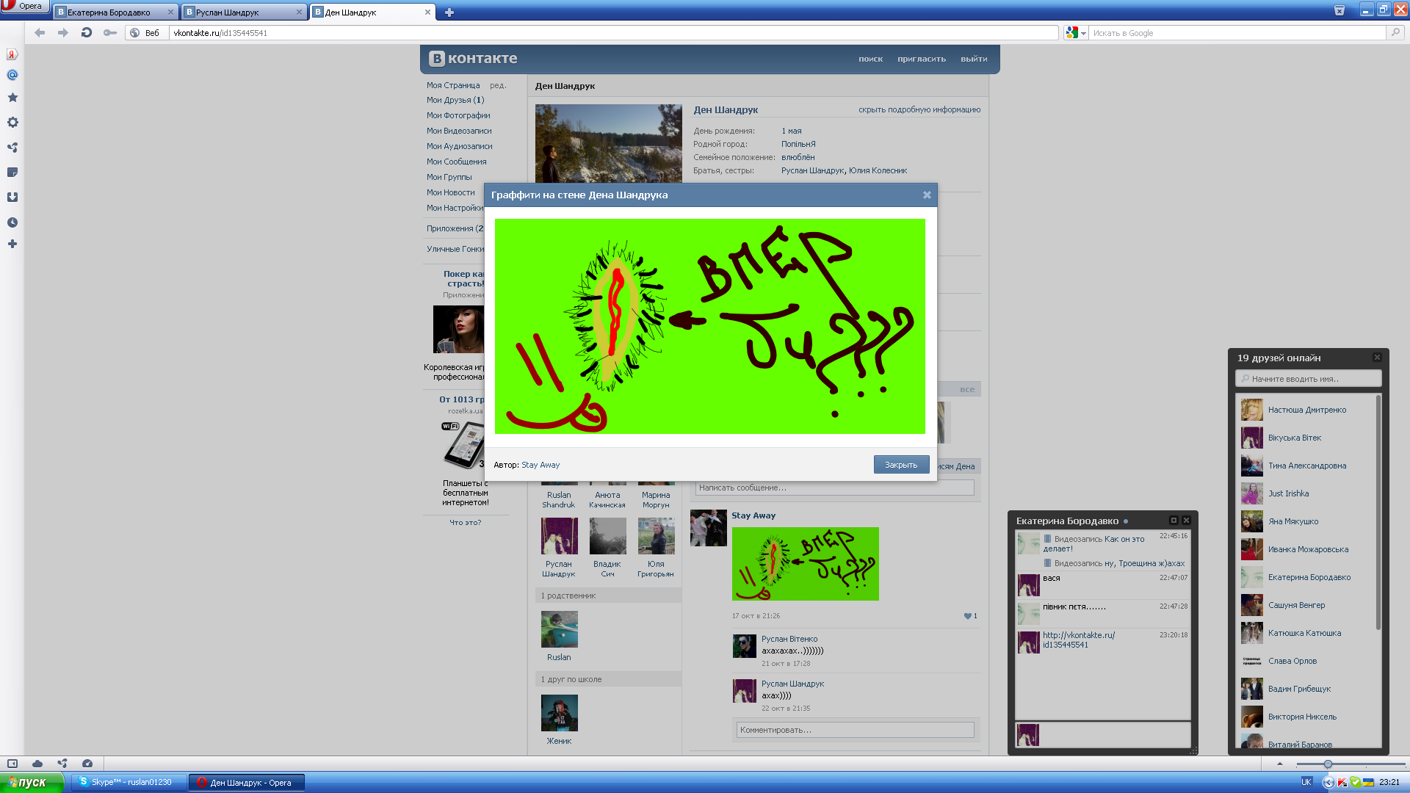The image size is (1410, 793).
Task: Go back with browser back arrow
Action: coord(40,32)
